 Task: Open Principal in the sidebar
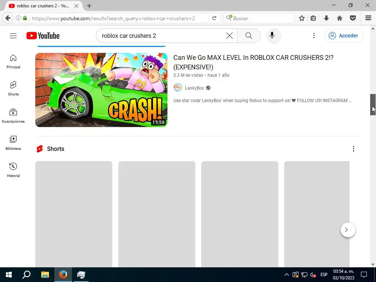pyautogui.click(x=14, y=62)
